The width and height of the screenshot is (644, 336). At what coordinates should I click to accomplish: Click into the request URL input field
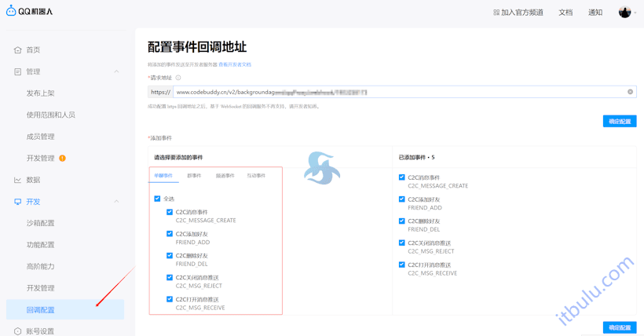(x=404, y=92)
